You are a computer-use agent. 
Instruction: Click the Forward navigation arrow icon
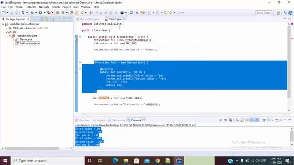179,13
